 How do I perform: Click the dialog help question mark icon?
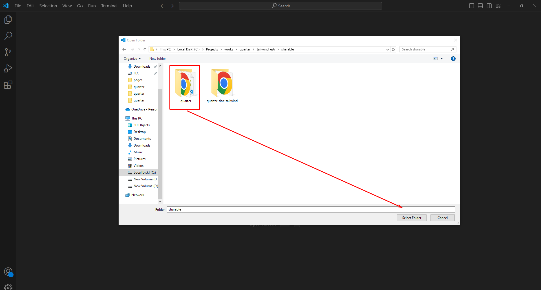click(453, 59)
